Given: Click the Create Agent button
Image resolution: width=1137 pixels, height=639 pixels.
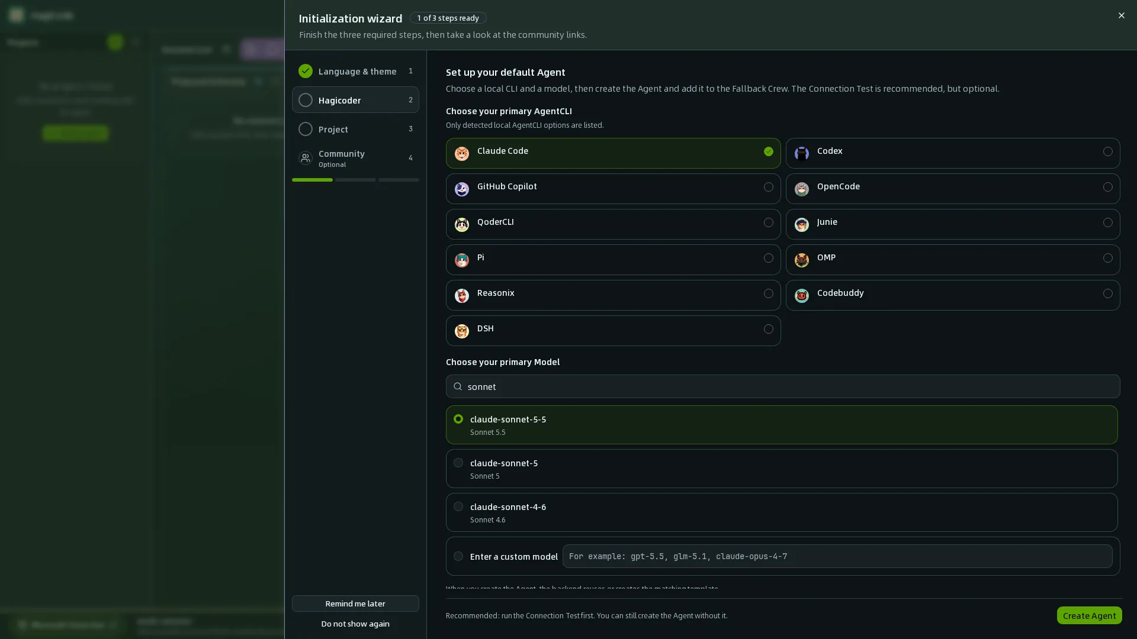Looking at the screenshot, I should [x=1089, y=615].
